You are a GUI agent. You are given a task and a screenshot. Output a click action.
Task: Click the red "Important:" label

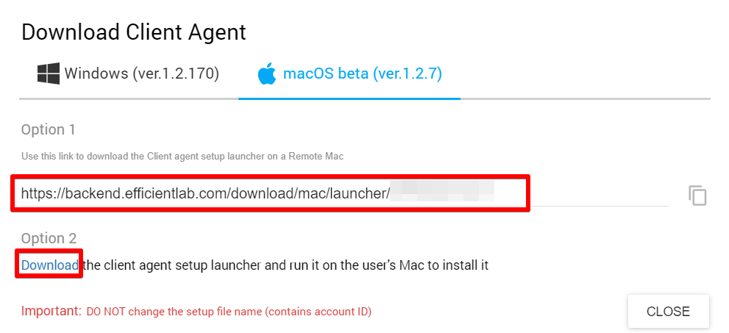51,311
